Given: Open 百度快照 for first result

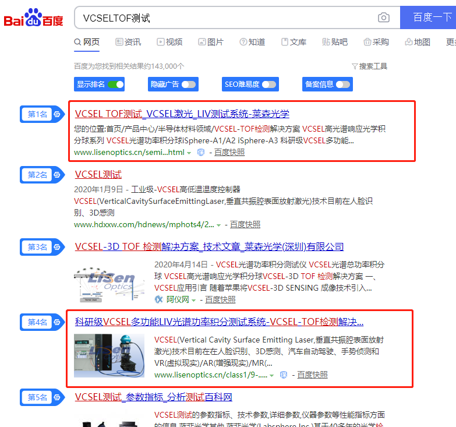Looking at the screenshot, I should 229,153.
